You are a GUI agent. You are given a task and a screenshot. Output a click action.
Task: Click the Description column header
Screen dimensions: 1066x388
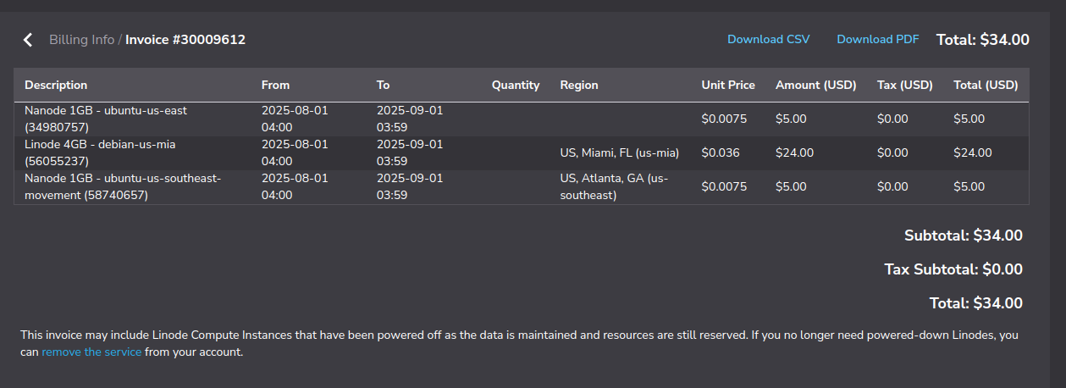click(x=56, y=86)
